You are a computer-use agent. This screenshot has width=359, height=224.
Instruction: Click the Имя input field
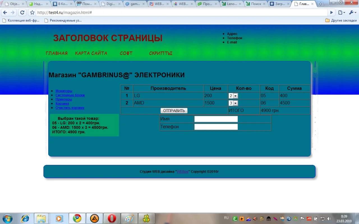coord(216,119)
